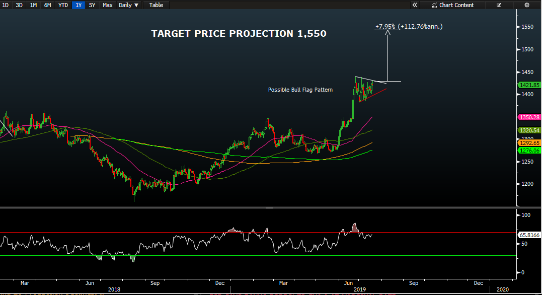Open chart settings gear icon
Viewport: 542px width, 295px height.
pos(527,5)
